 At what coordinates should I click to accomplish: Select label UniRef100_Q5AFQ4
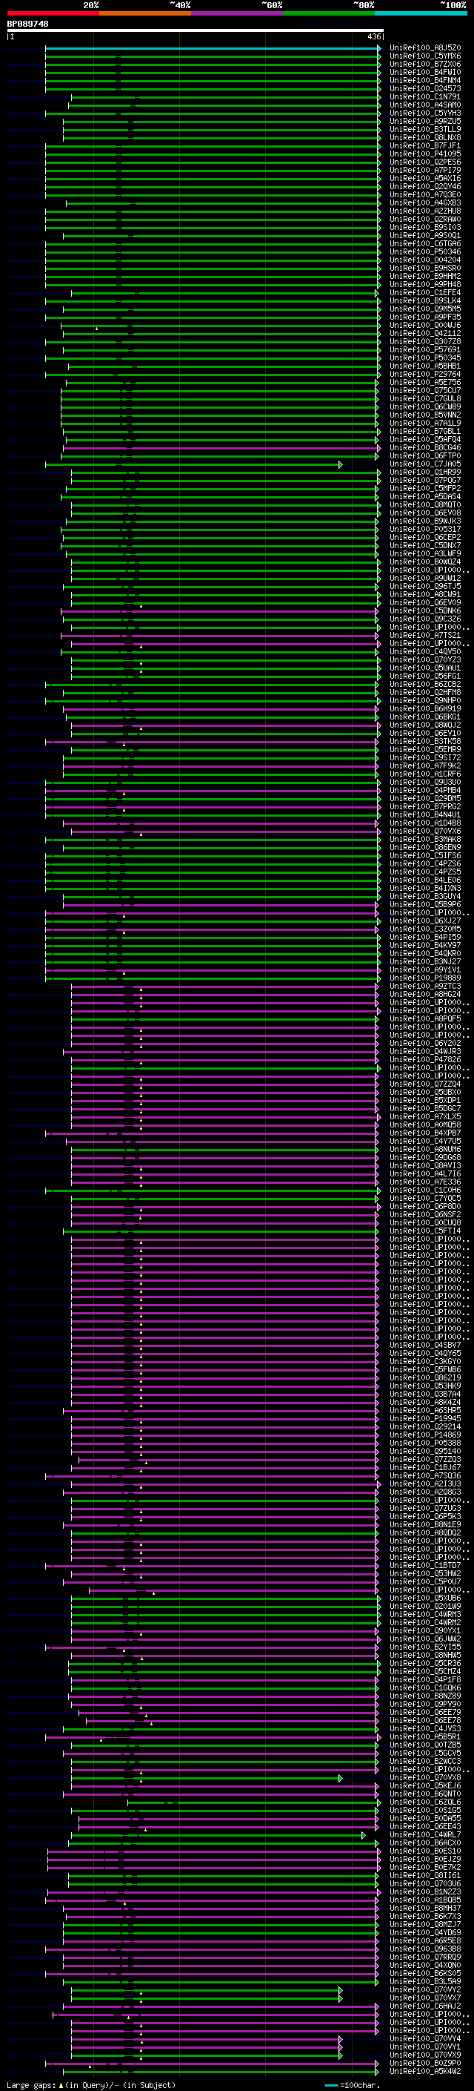424,440
